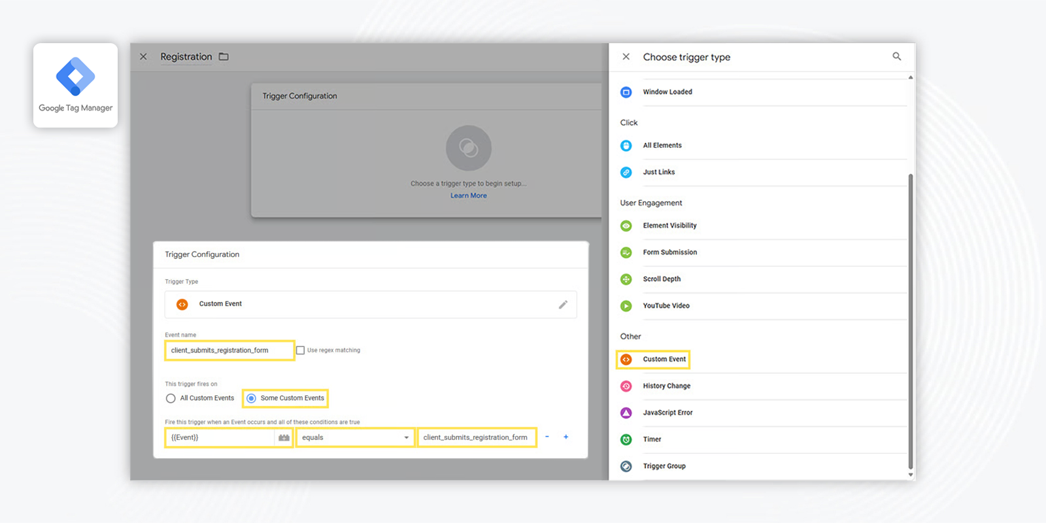This screenshot has width=1046, height=523.
Task: Click the Just Links label
Action: pyautogui.click(x=659, y=173)
